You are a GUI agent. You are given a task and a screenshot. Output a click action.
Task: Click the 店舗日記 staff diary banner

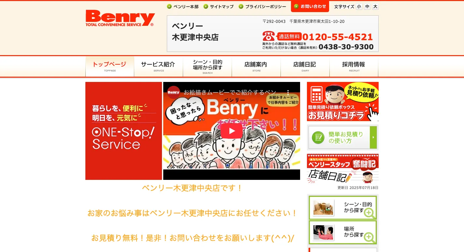click(x=343, y=169)
